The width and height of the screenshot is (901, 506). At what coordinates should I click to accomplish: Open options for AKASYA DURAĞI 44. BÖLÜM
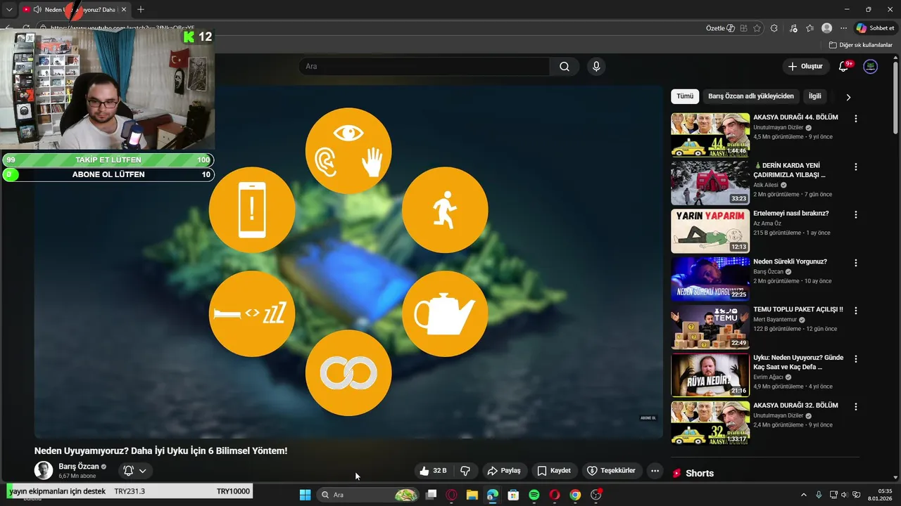(856, 119)
